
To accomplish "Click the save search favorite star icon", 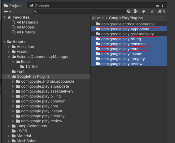I will click(152, 11).
